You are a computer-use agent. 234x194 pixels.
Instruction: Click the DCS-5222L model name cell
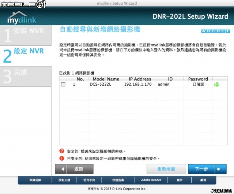(x=101, y=84)
